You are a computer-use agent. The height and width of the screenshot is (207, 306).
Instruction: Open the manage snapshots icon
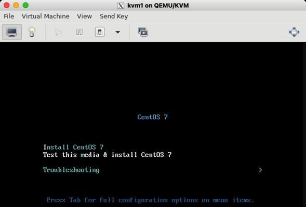click(143, 32)
